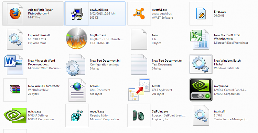Select the ExplorerFrame.dll file name
The height and width of the screenshot is (133, 258).
pos(39,35)
